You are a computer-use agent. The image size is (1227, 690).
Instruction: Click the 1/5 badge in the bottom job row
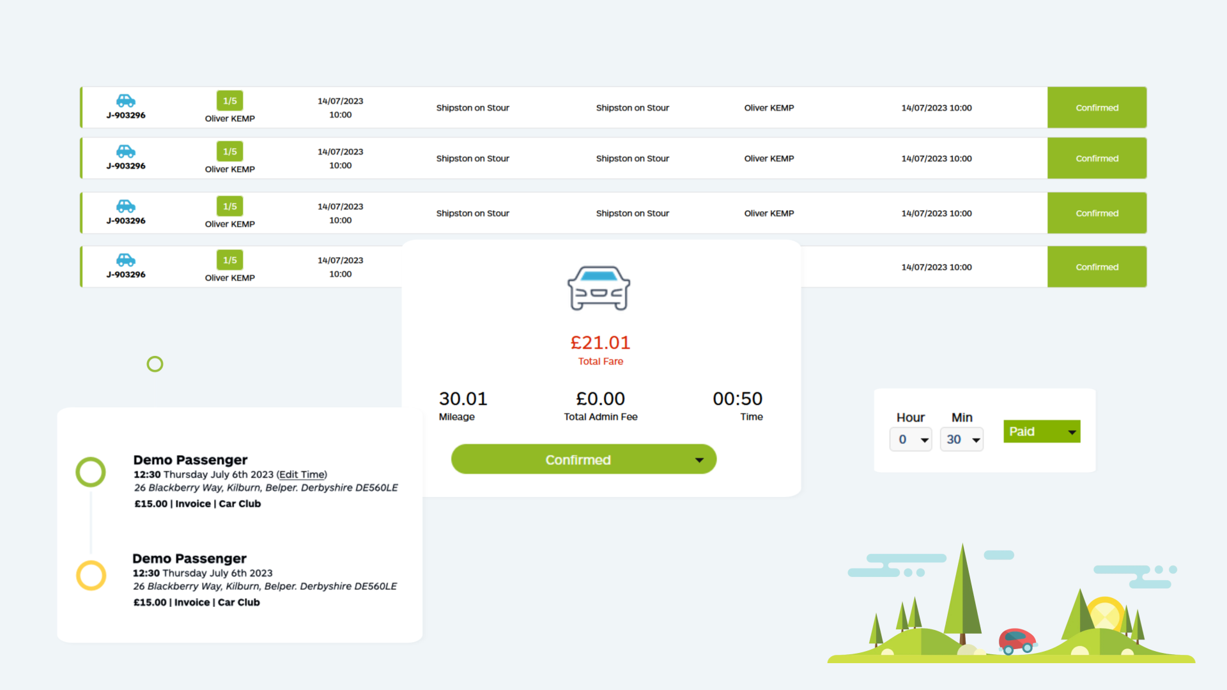tap(230, 260)
